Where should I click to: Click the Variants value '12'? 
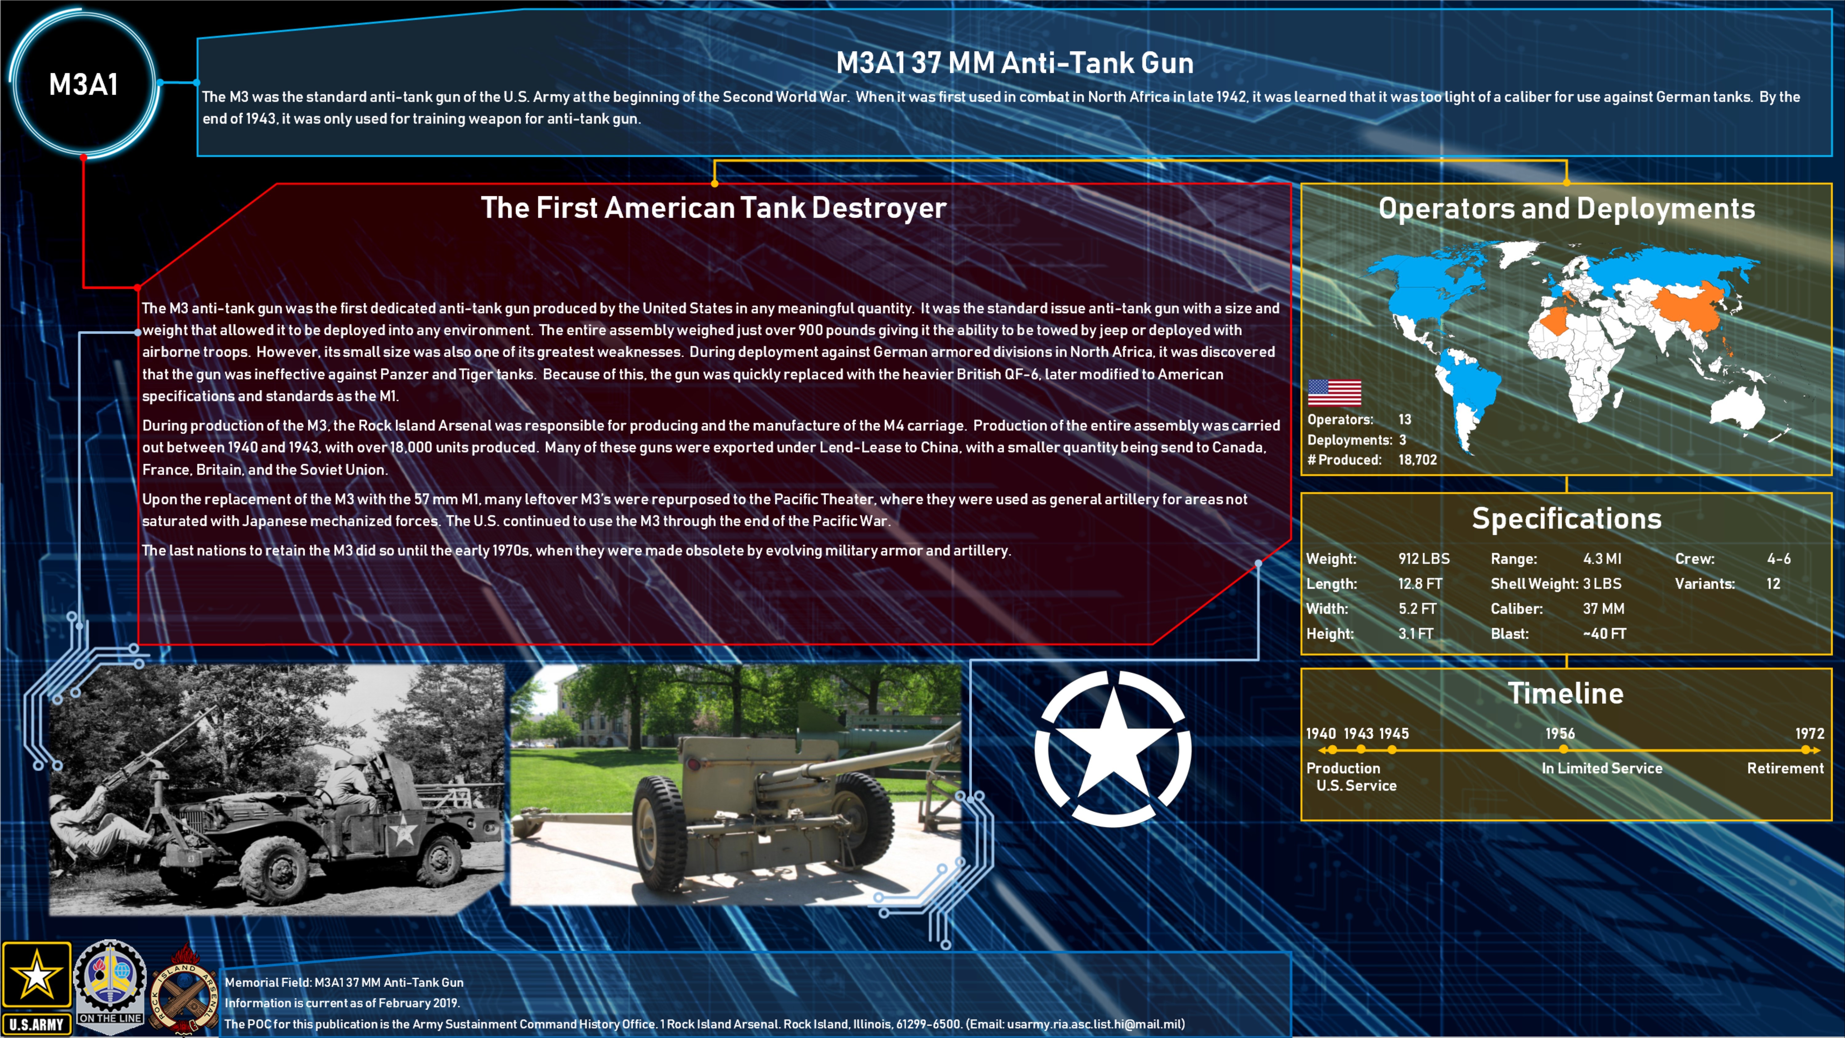(1773, 584)
